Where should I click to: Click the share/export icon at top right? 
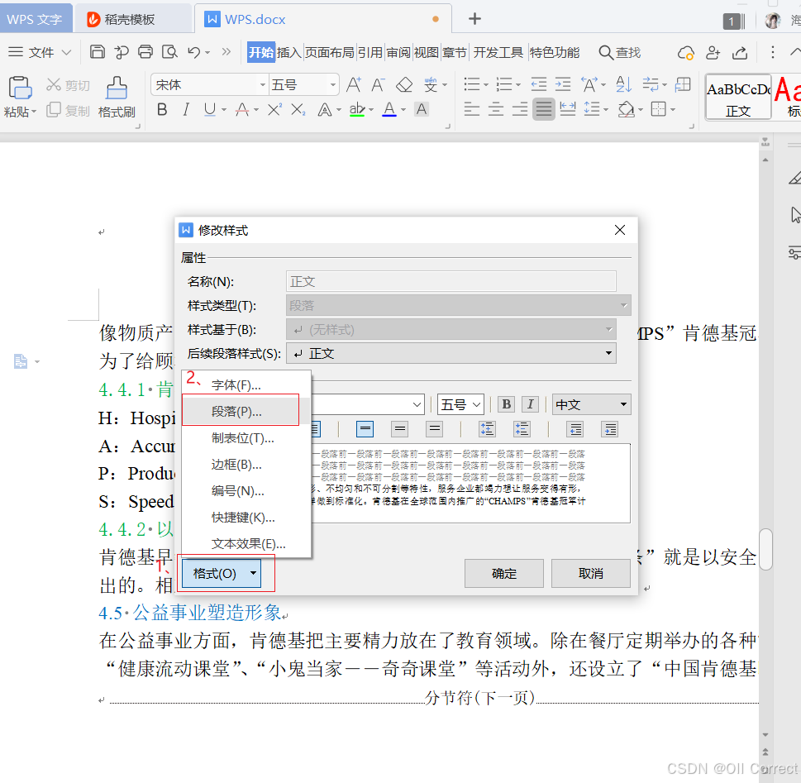740,52
